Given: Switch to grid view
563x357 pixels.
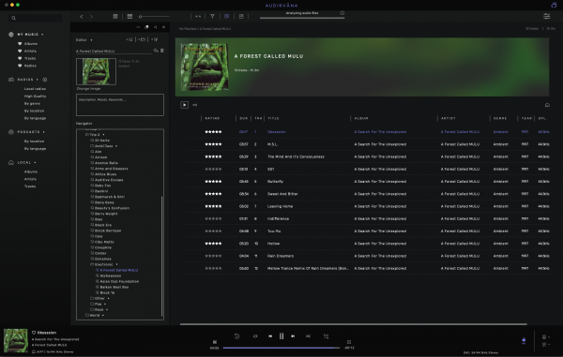Looking at the screenshot, I should point(115,17).
